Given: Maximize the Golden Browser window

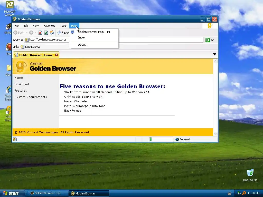Looking at the screenshot, I should point(209,19).
